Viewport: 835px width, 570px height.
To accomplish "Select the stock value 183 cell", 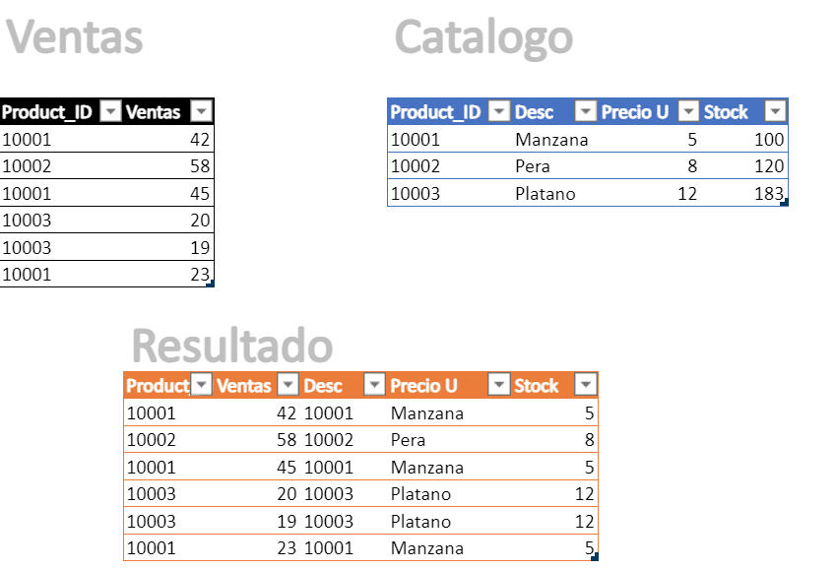I will click(x=743, y=194).
